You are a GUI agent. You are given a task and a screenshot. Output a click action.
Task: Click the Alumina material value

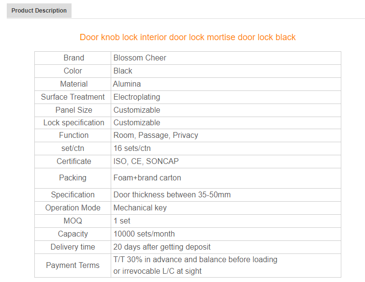click(127, 84)
